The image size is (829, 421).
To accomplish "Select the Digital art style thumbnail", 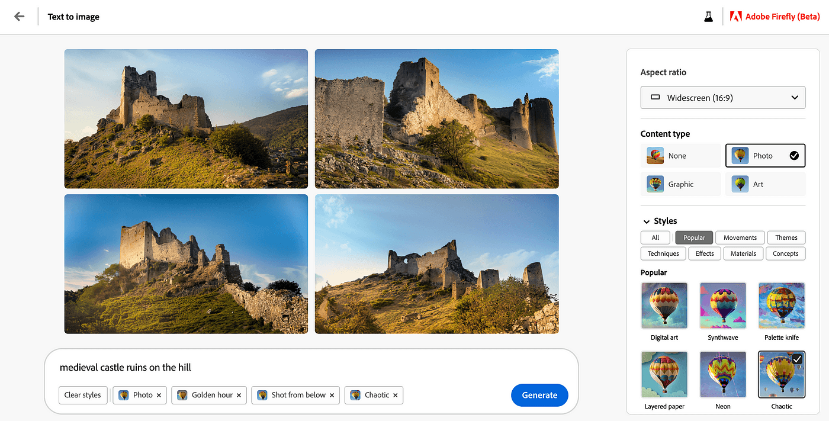I will 664,306.
